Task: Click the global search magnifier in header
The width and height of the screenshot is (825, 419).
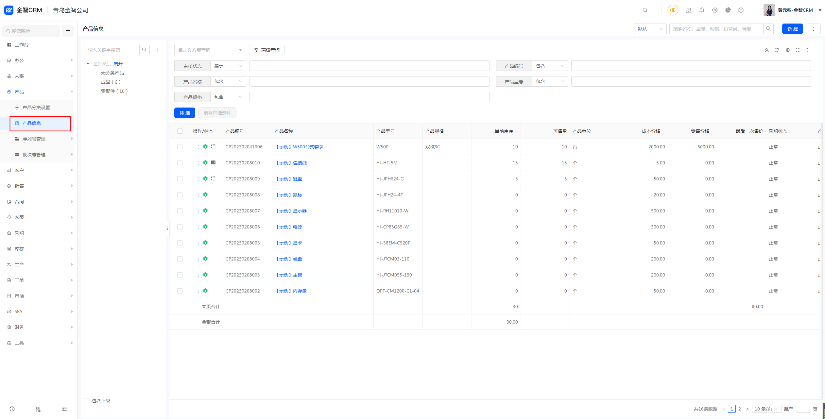Action: tap(645, 10)
